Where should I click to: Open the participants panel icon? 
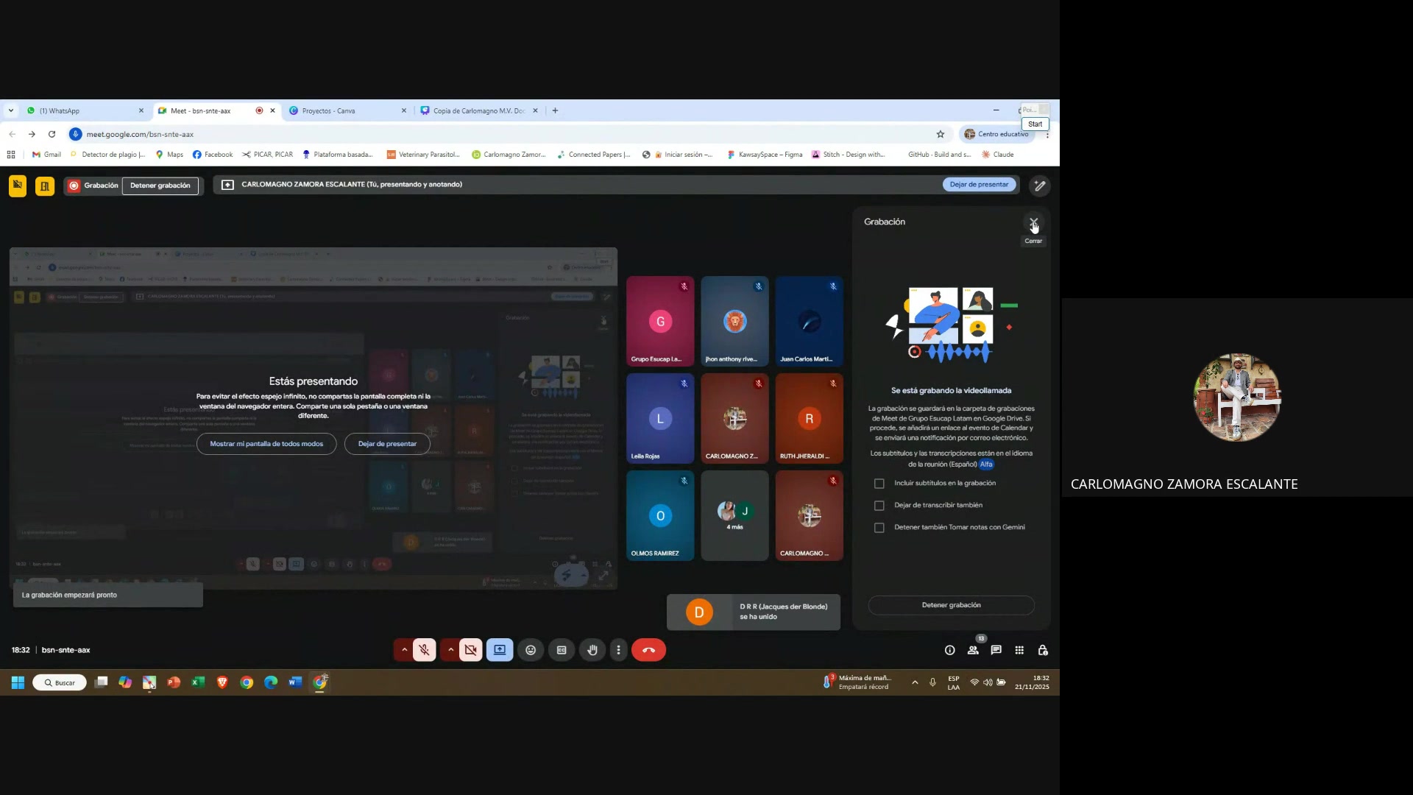(x=973, y=650)
